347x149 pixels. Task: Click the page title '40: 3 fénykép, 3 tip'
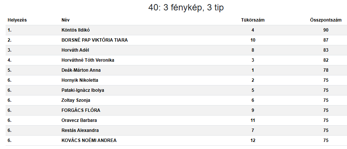(x=186, y=7)
